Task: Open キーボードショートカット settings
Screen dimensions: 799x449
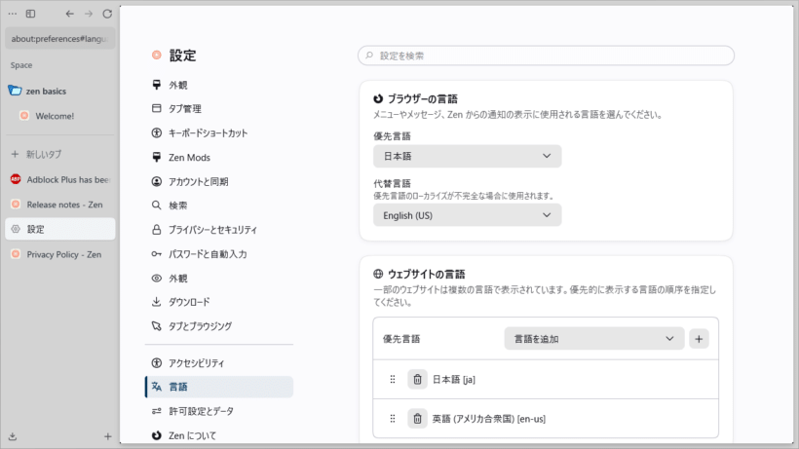Action: 219,132
